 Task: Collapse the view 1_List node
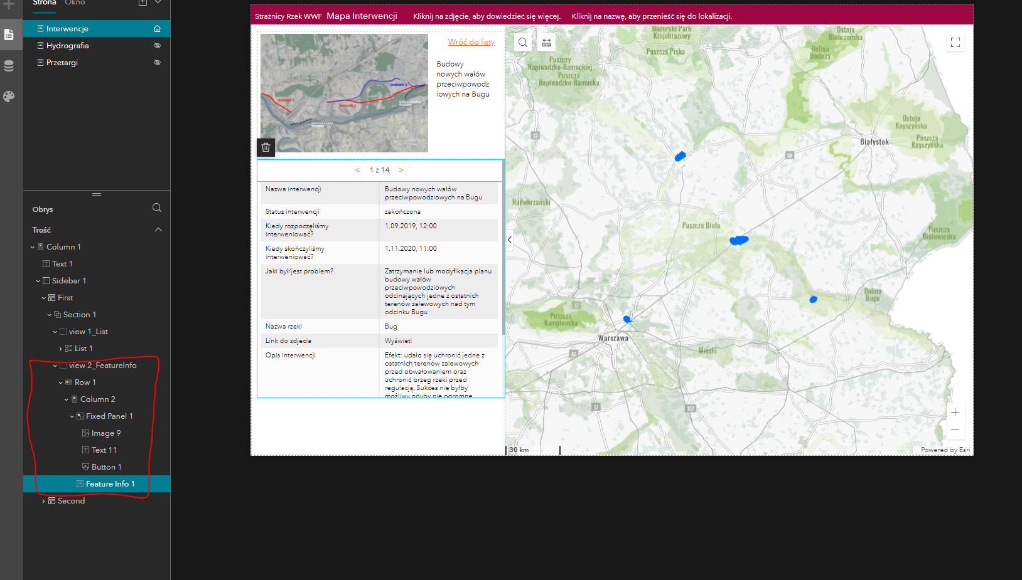[x=55, y=332]
